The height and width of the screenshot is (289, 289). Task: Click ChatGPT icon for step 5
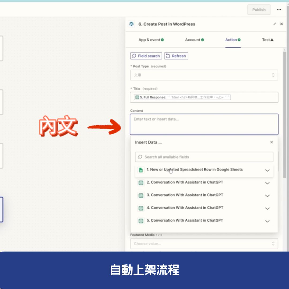tap(141, 221)
